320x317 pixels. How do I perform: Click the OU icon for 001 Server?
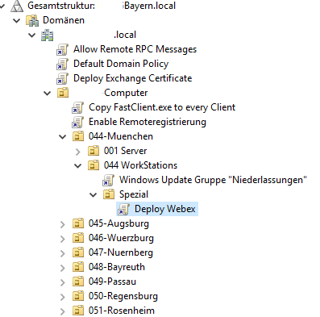pyautogui.click(x=94, y=151)
